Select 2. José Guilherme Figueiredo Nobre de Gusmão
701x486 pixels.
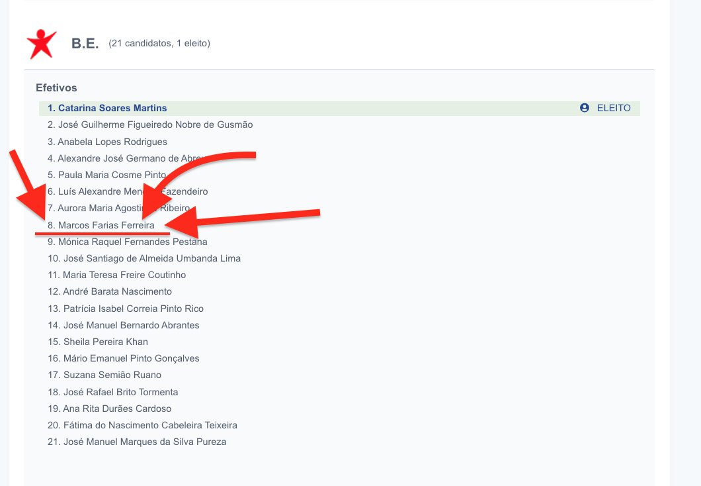tap(150, 125)
